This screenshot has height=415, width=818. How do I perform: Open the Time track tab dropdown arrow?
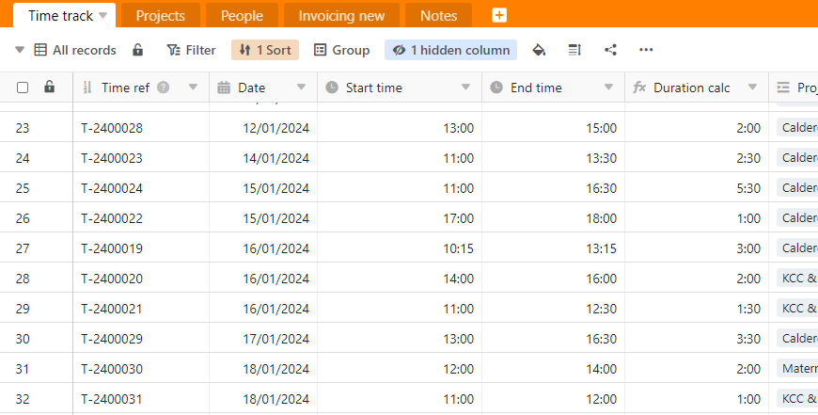click(x=103, y=16)
